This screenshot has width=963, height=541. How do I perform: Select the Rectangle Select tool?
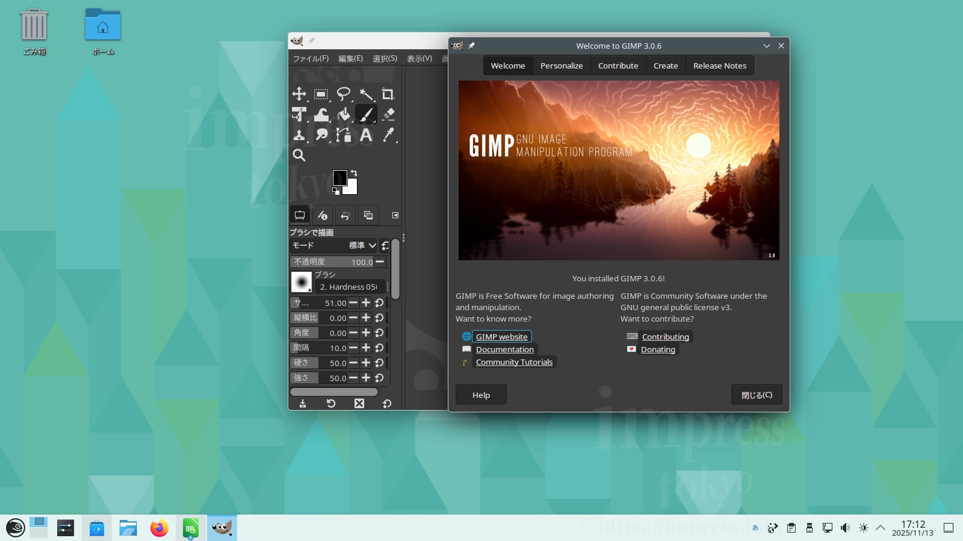[x=321, y=94]
